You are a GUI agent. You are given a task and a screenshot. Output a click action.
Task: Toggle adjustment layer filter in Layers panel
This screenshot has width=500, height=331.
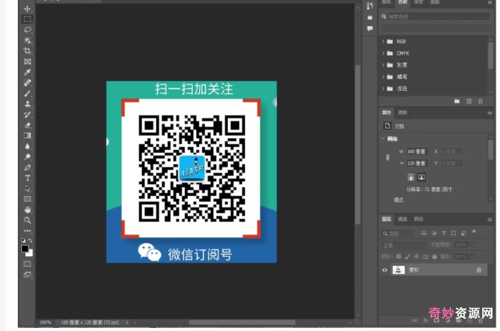(x=434, y=233)
